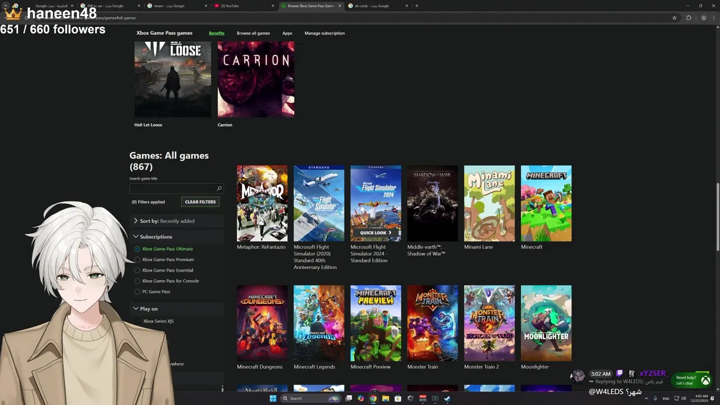This screenshot has height=405, width=720.
Task: Open the Metaphor: ReFantazio game cover
Action: tap(262, 203)
